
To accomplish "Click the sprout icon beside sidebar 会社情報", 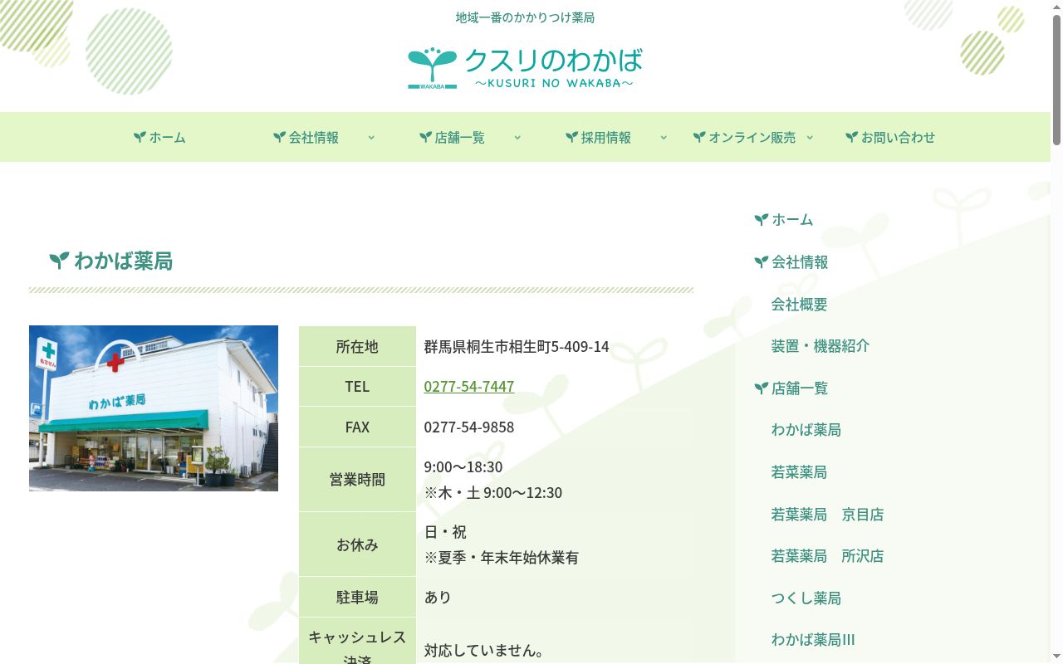I will pos(761,262).
